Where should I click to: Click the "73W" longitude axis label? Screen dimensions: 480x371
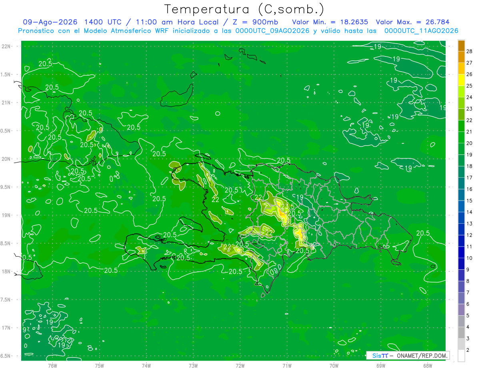coord(193,366)
